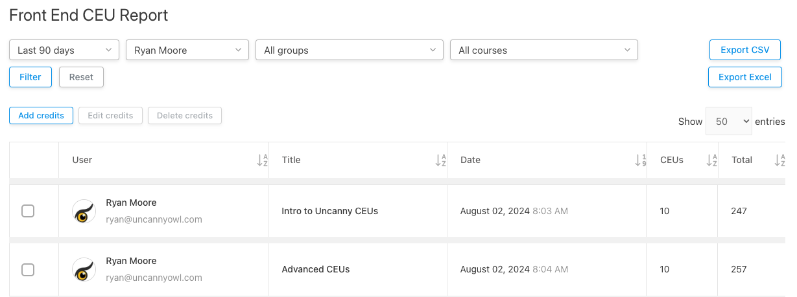Click the Add credits button

pos(41,116)
